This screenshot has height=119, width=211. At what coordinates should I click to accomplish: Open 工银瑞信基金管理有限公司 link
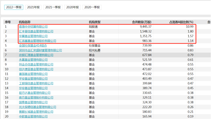coord(36,83)
